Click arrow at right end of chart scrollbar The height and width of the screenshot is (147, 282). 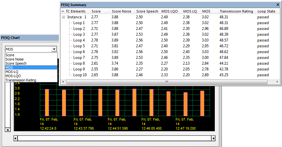(213, 138)
